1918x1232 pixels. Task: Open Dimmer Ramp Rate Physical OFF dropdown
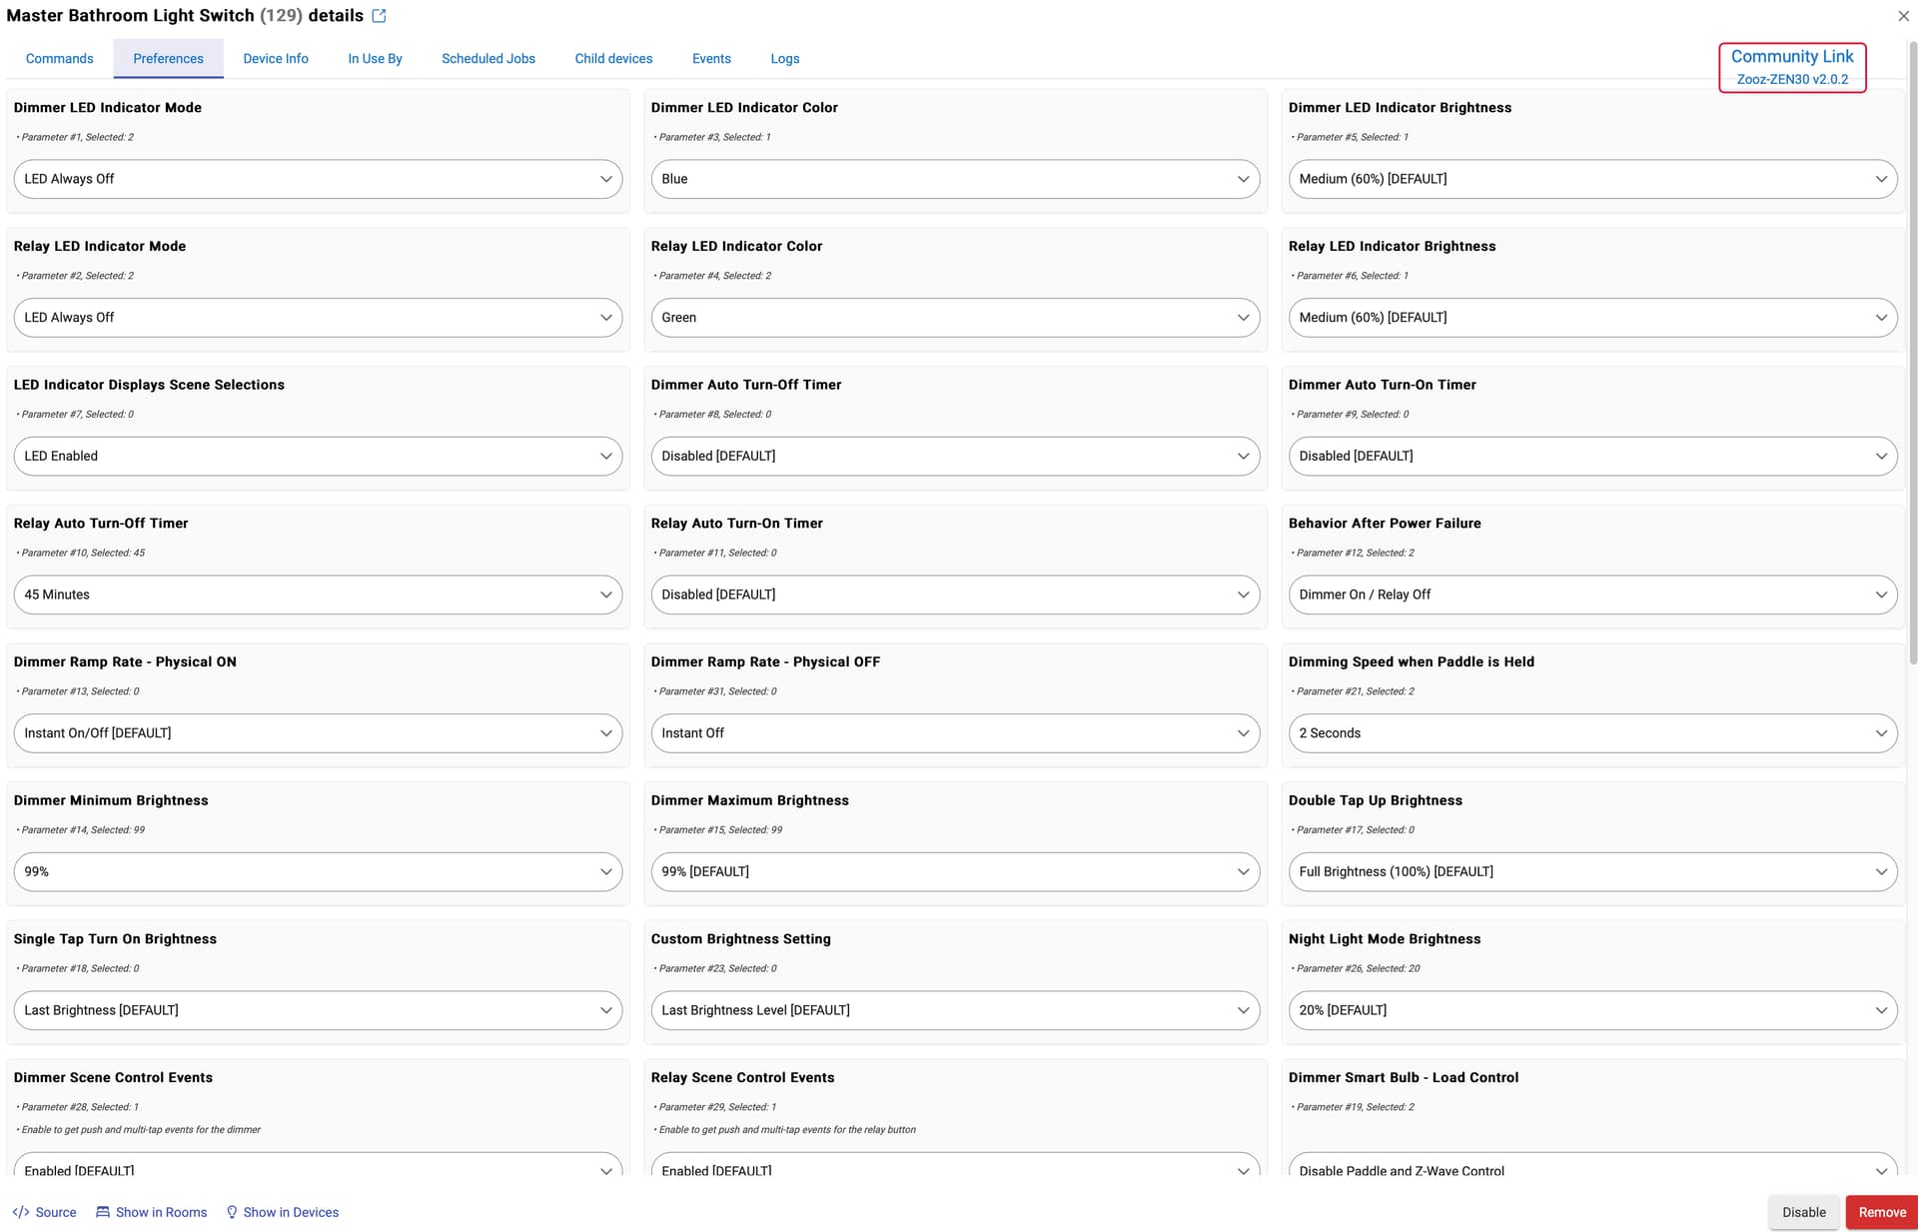pos(955,733)
